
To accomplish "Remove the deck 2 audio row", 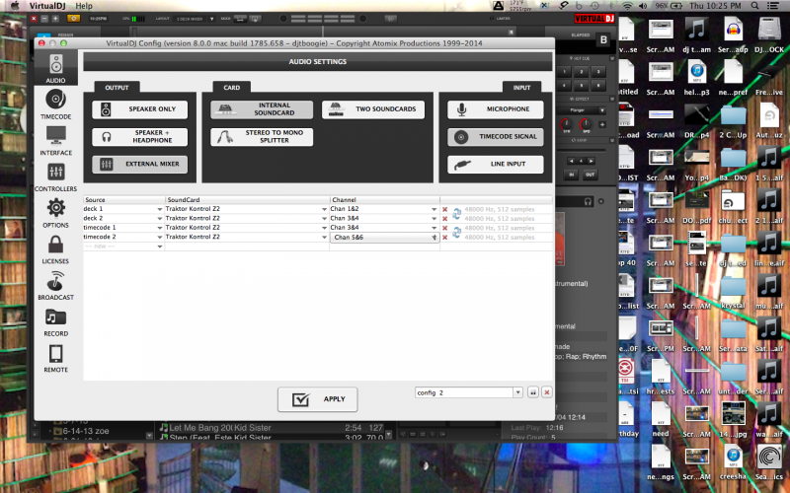I will (445, 219).
